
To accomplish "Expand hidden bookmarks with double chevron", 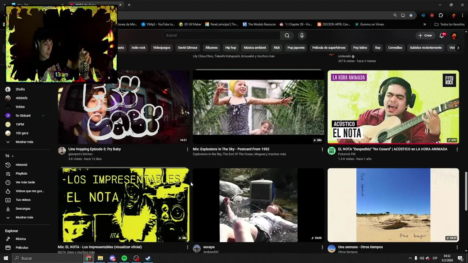I will tap(424, 24).
